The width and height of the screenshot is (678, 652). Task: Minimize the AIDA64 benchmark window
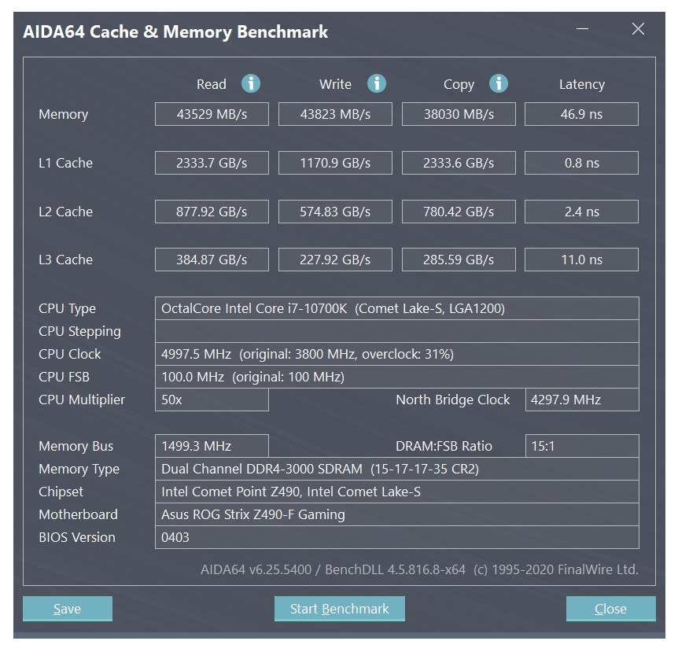point(583,30)
